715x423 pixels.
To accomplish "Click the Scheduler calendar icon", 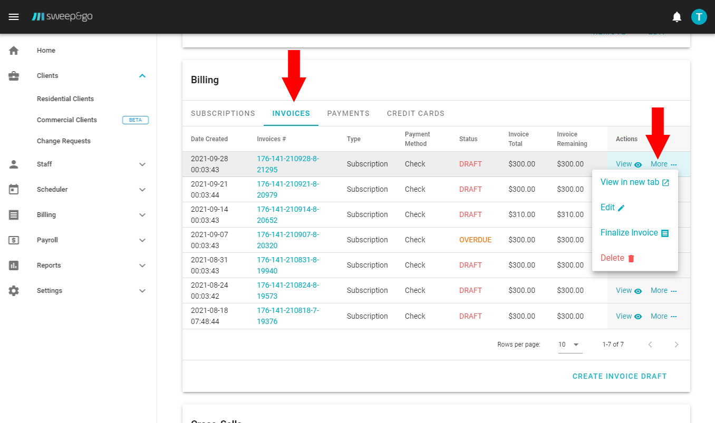I will (14, 190).
